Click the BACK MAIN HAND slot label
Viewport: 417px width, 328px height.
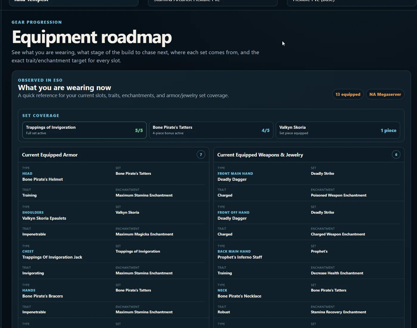point(234,252)
